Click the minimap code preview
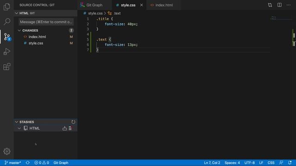The width and height of the screenshot is (296, 166). pyautogui.click(x=281, y=18)
